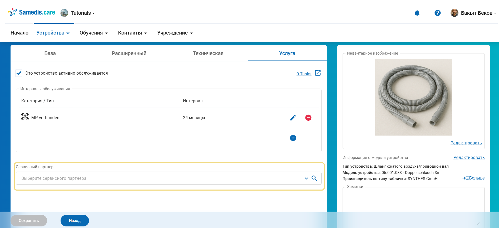Click the wrench icon beside MP vorhanden

click(x=25, y=117)
